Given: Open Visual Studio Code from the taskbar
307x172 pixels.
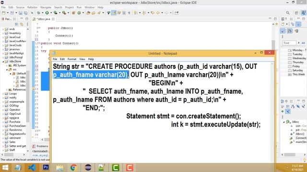Looking at the screenshot, I should (32, 167).
